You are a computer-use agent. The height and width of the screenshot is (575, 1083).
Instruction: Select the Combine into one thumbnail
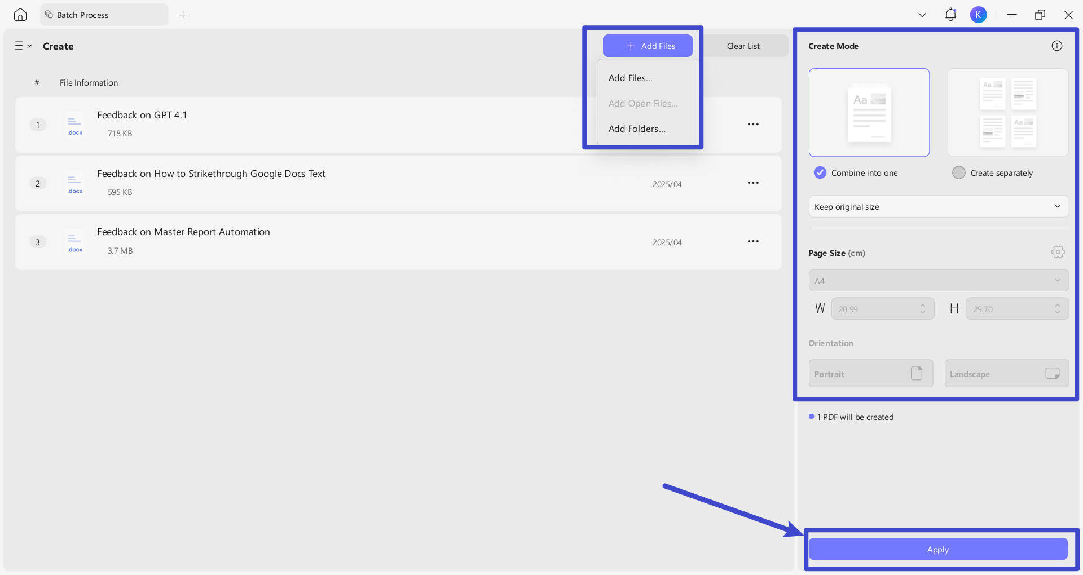(869, 113)
